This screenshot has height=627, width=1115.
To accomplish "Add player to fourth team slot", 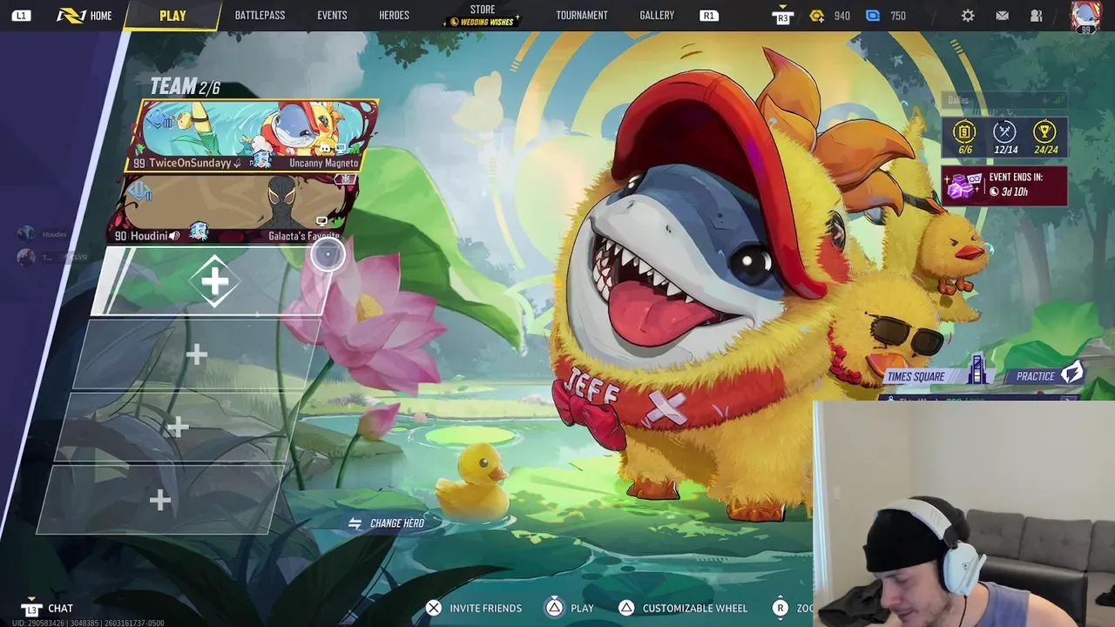I will (x=197, y=354).
